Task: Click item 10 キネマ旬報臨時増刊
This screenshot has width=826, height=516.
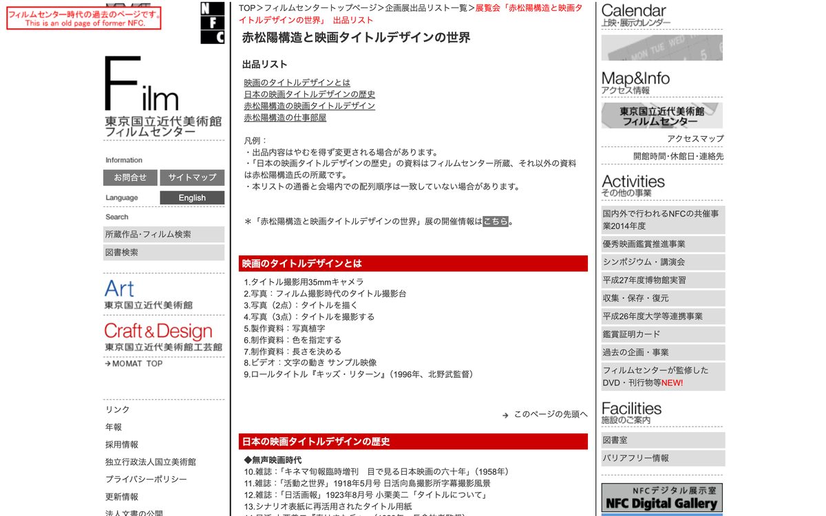Action: pyautogui.click(x=377, y=472)
